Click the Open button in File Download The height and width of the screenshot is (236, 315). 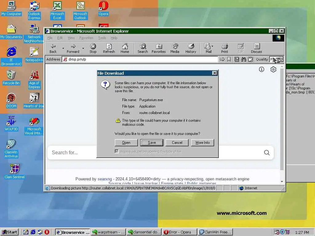click(x=126, y=143)
